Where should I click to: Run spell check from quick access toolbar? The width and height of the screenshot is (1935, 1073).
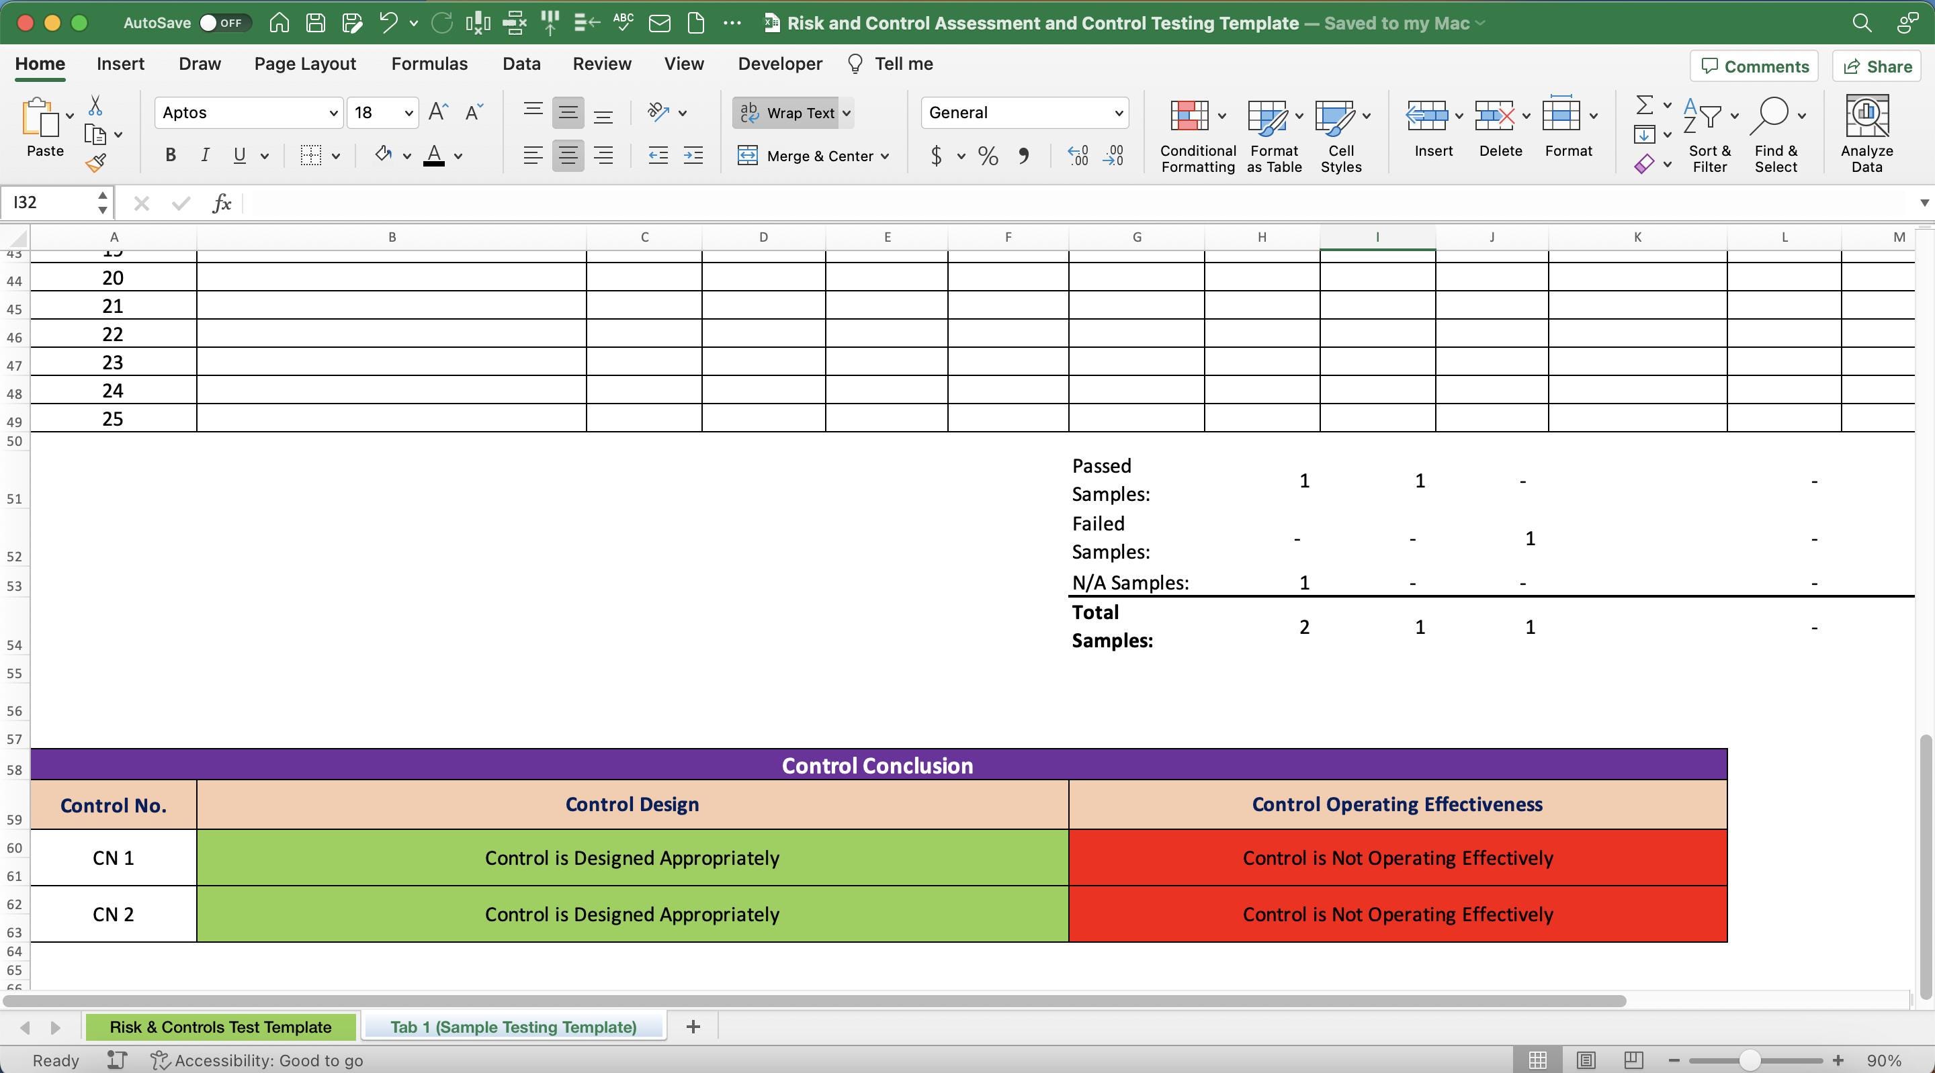click(623, 23)
